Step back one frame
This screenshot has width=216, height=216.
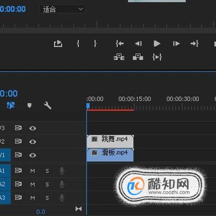[x=138, y=44]
